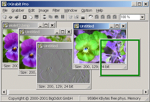The image size is (150, 102).
Task: Minimize the active green-flower Untitled window
Action: tap(111, 26)
